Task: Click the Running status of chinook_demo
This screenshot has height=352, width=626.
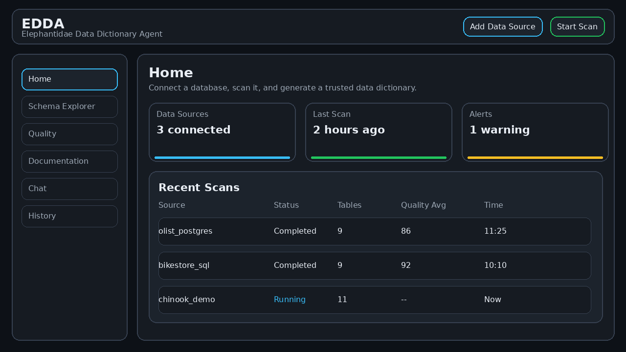Action: pos(290,300)
